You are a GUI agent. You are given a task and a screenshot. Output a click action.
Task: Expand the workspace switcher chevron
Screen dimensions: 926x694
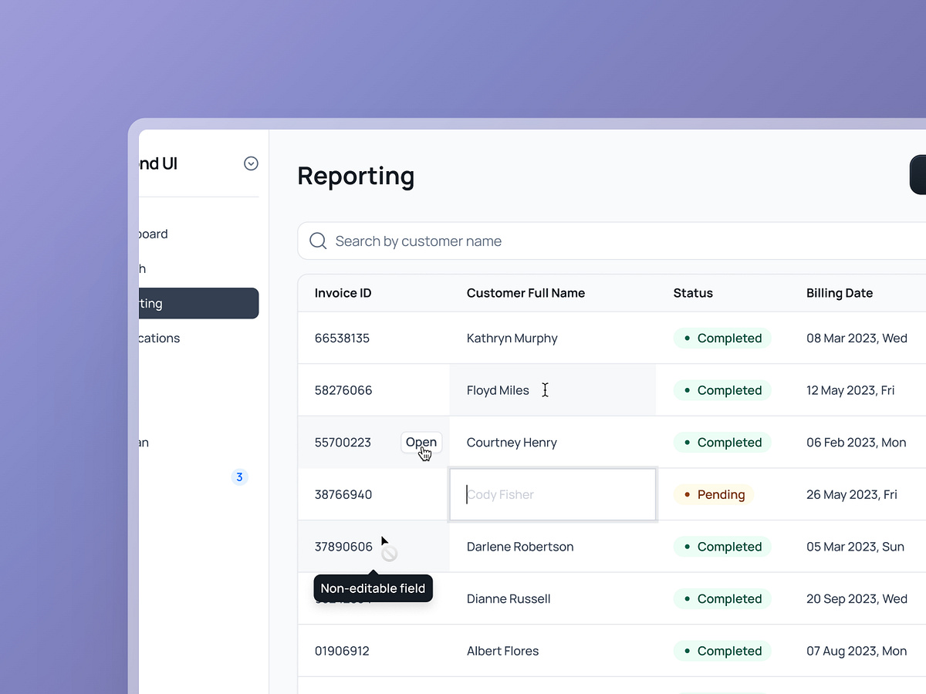point(251,163)
